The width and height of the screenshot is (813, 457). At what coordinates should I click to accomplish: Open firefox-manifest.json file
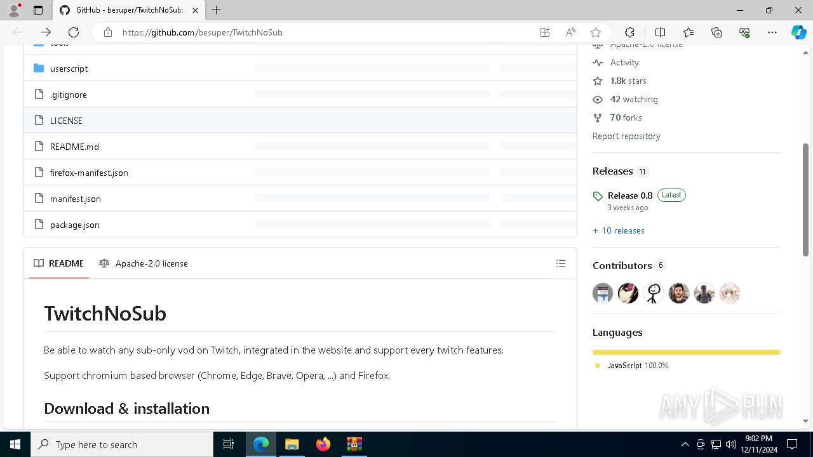click(x=89, y=173)
